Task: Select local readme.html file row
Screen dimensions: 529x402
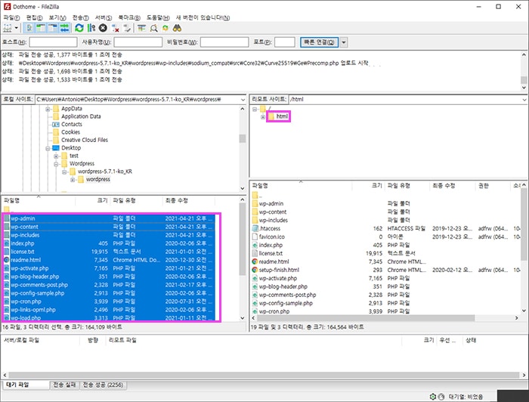Action: point(109,260)
